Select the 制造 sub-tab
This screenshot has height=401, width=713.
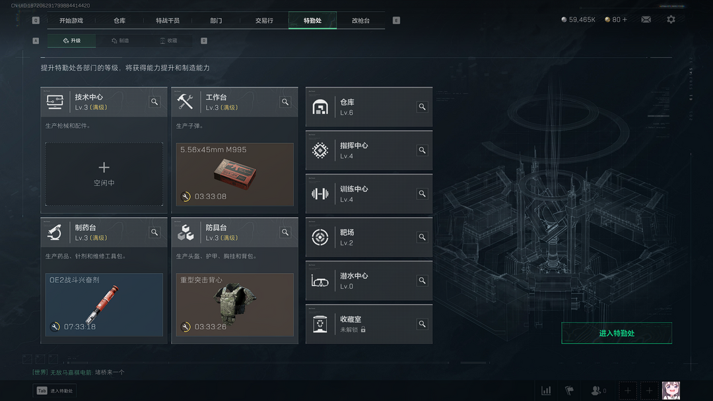[121, 40]
